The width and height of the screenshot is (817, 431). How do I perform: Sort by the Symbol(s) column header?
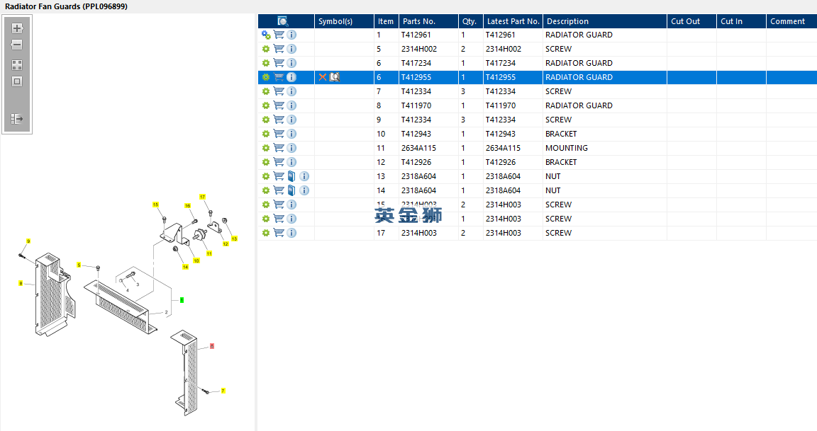coord(344,21)
